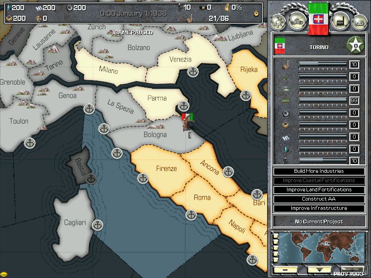Toggle the bottom map mode button beside minimap

pyautogui.click(x=275, y=259)
